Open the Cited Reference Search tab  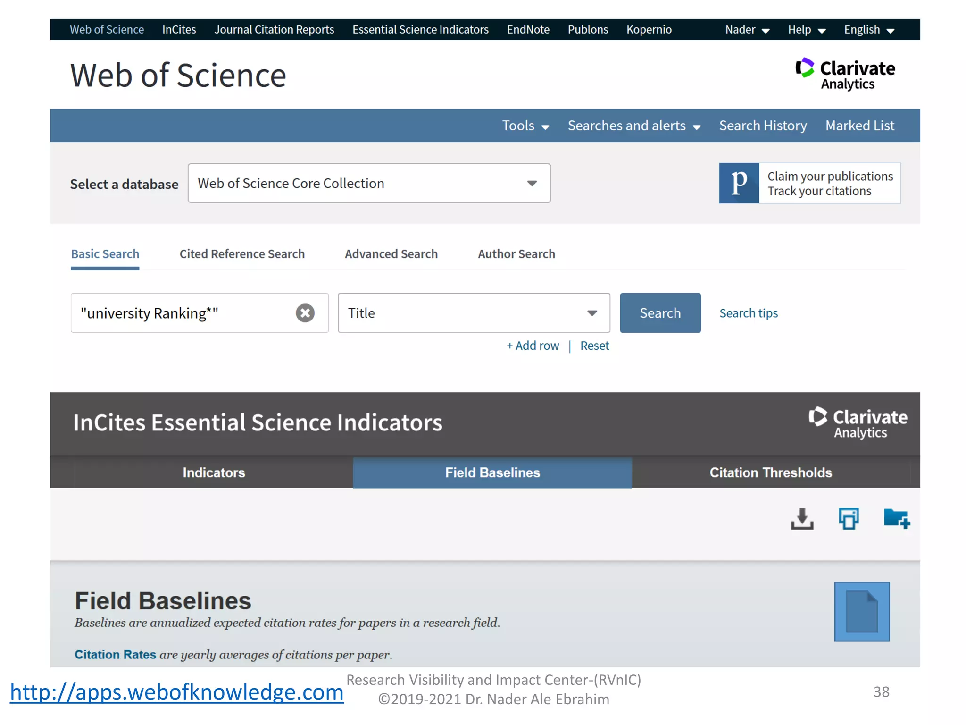242,254
